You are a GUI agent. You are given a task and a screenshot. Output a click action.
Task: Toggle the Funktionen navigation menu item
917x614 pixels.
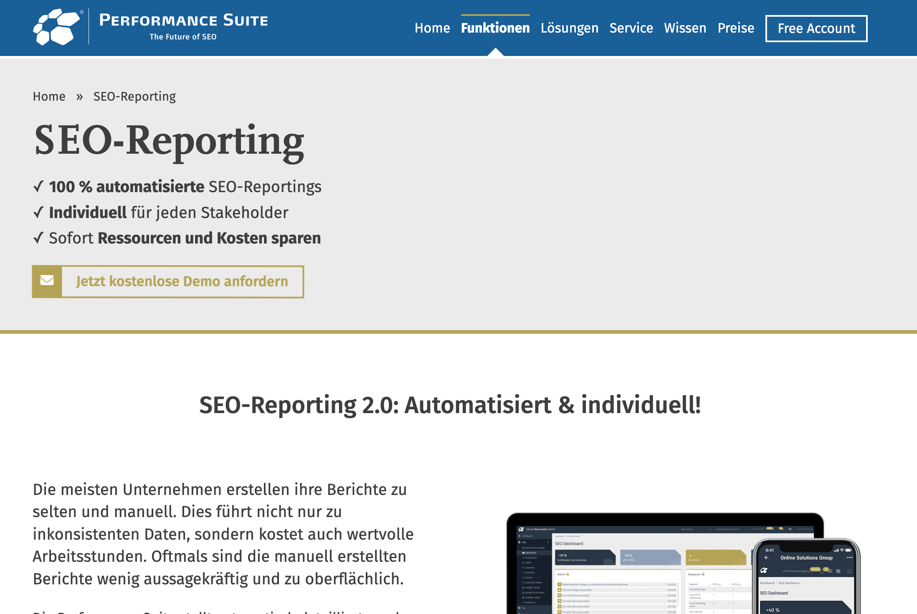click(x=495, y=28)
